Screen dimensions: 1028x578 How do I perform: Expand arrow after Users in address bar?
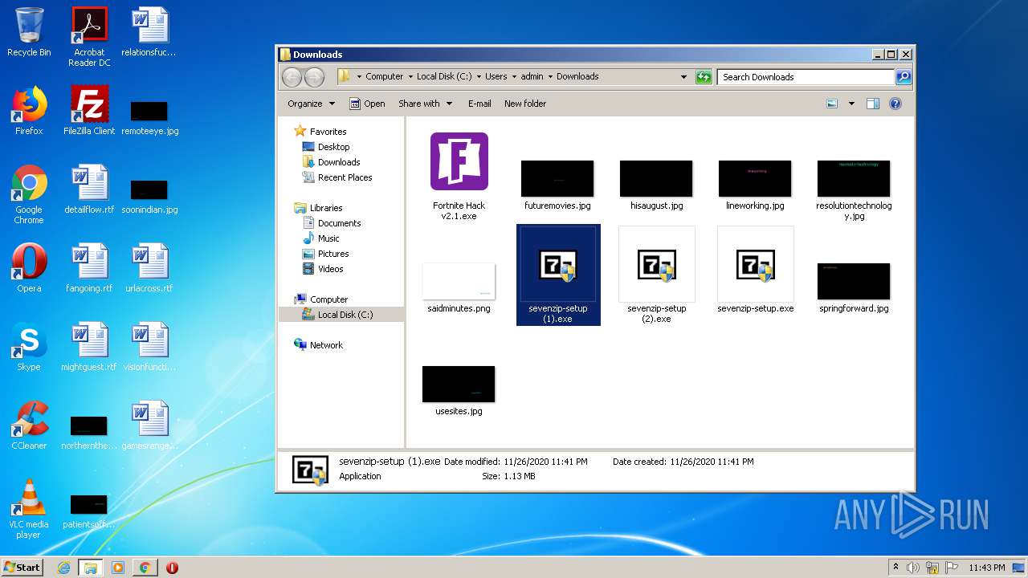pos(514,77)
